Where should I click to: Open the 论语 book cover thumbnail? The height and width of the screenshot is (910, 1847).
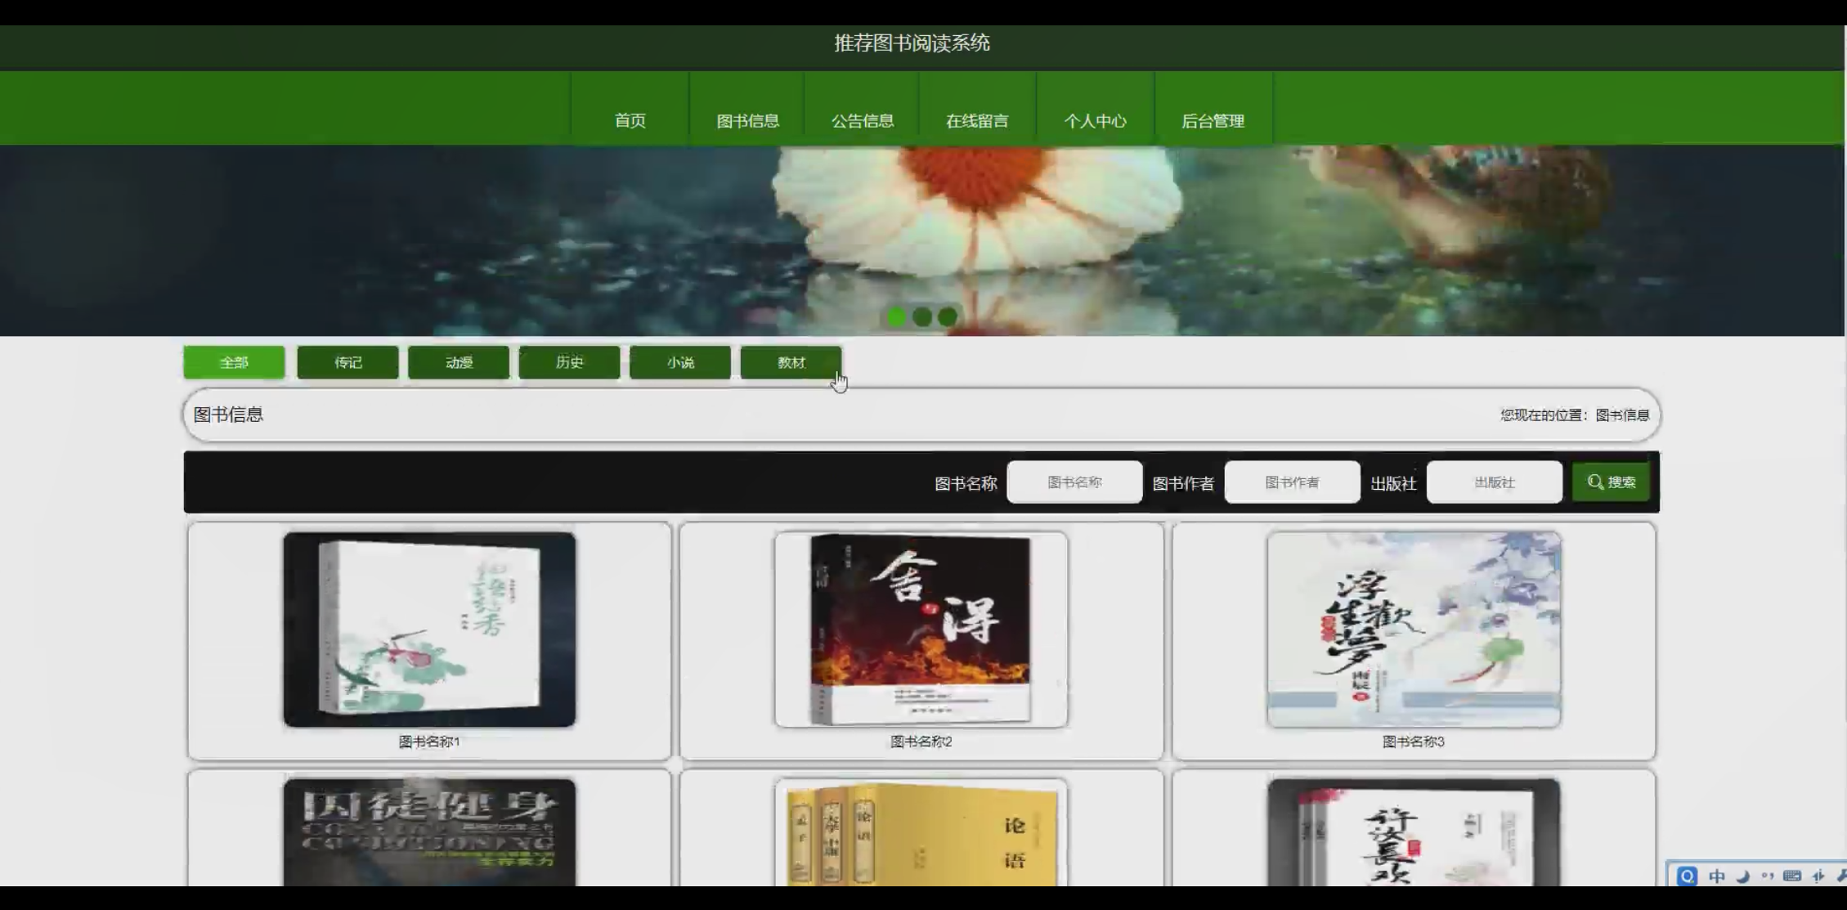point(921,832)
